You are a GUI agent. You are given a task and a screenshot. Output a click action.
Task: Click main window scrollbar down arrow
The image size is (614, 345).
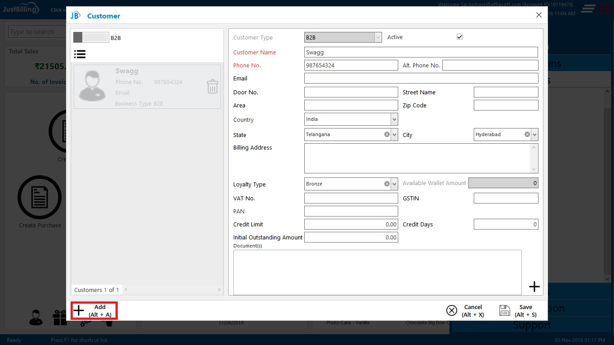(607, 279)
